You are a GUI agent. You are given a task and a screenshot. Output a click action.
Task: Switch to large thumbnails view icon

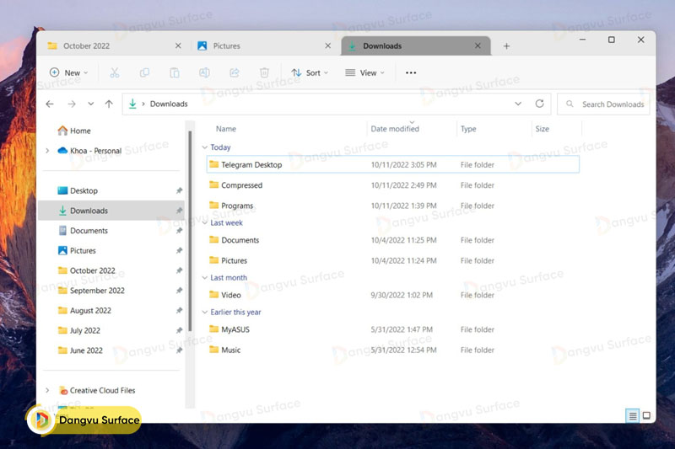tap(646, 415)
